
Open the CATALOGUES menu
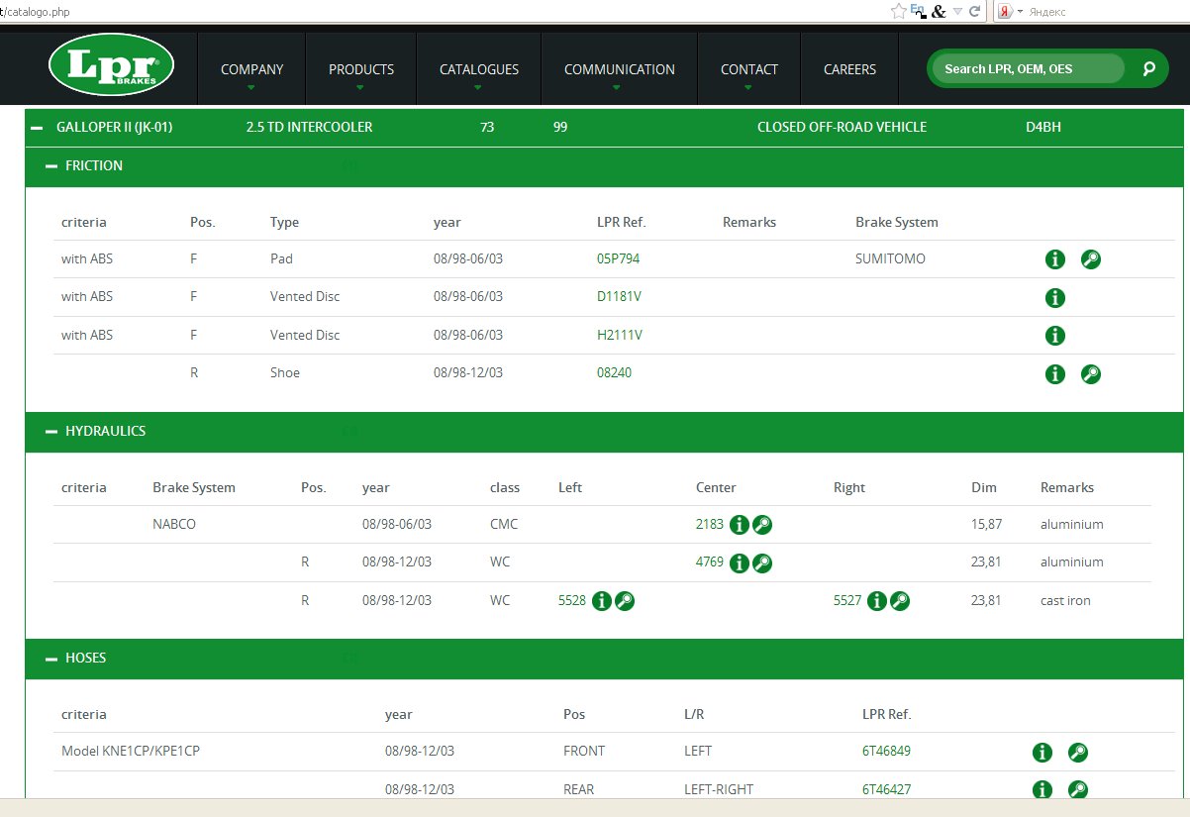coord(479,69)
